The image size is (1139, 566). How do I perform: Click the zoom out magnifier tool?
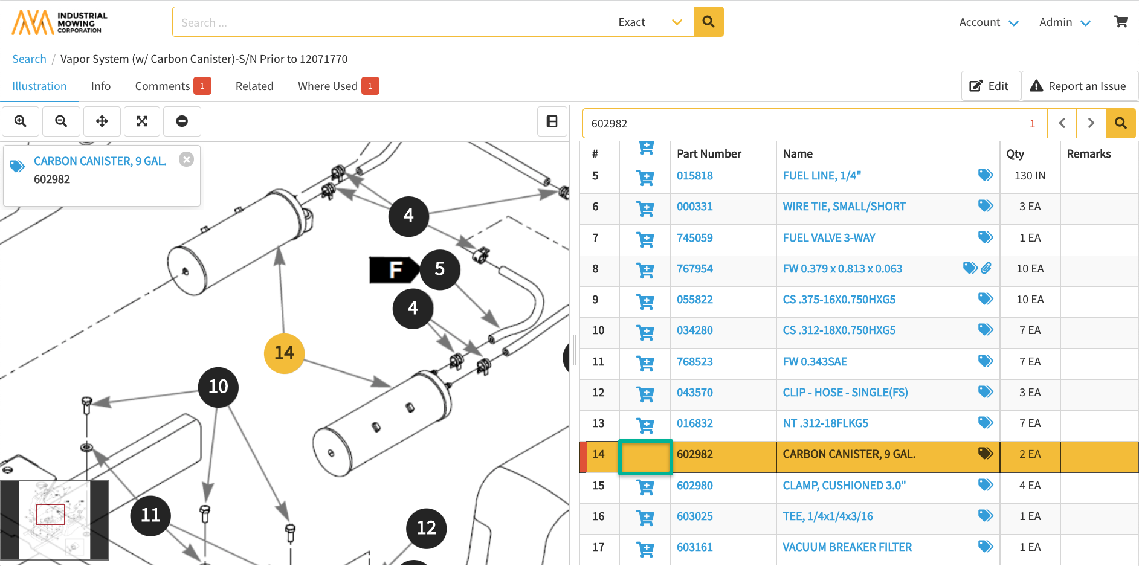(x=61, y=121)
